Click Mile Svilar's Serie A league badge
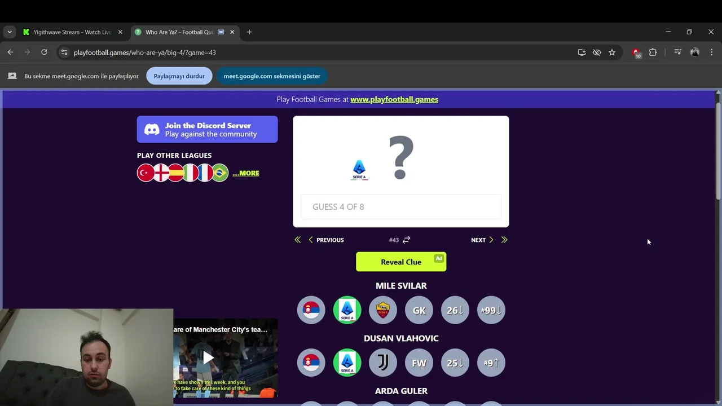 point(347,310)
